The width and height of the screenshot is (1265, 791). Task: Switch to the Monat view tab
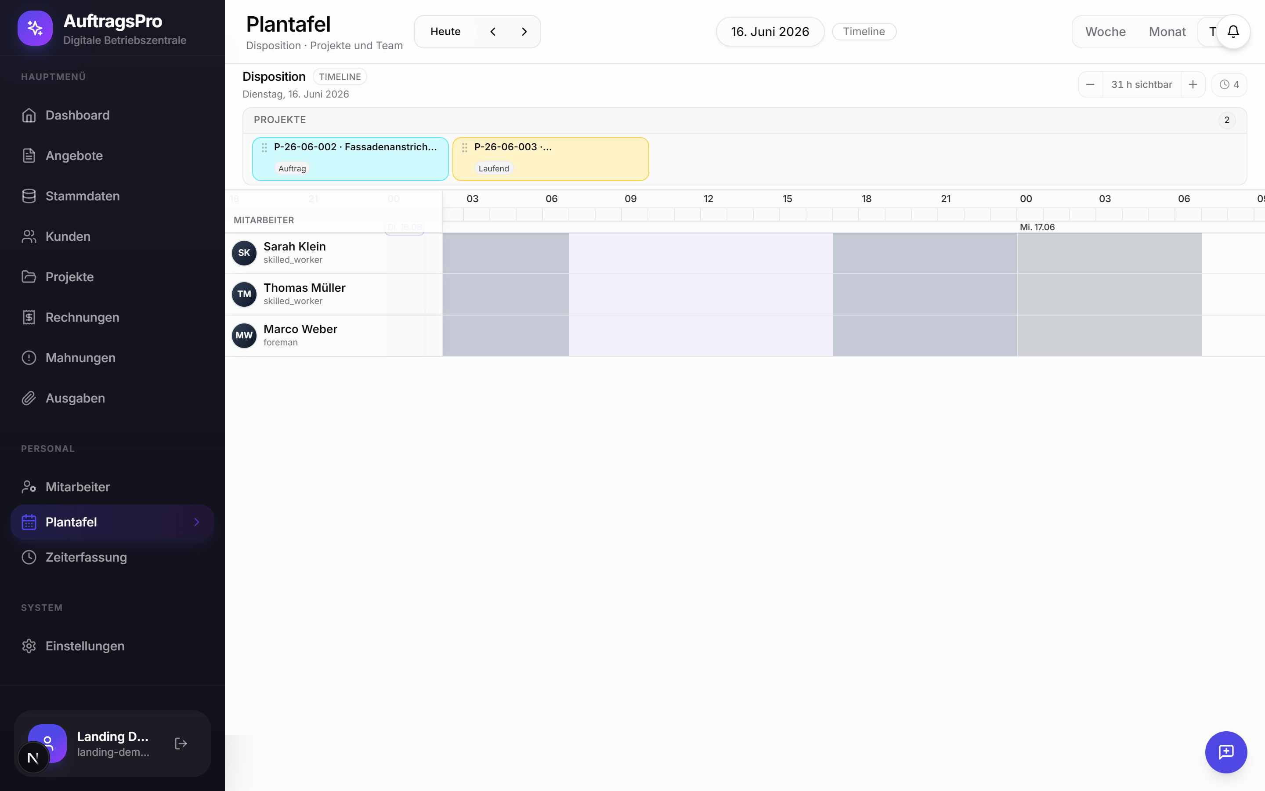pyautogui.click(x=1167, y=31)
